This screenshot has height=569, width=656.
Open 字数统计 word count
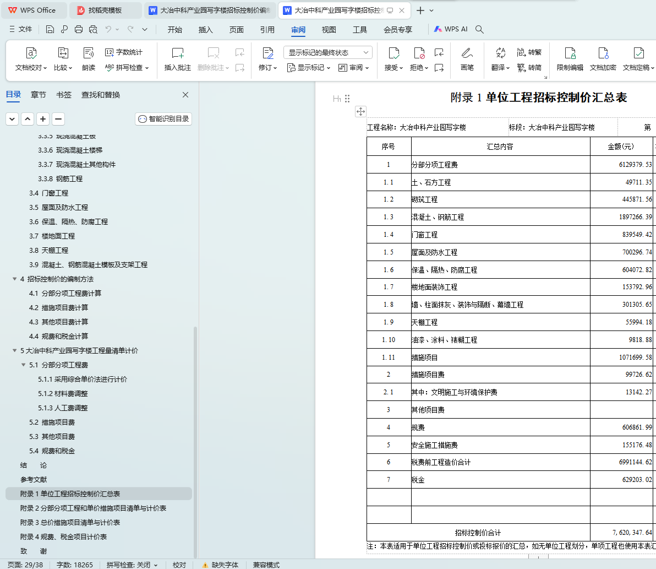pos(124,52)
